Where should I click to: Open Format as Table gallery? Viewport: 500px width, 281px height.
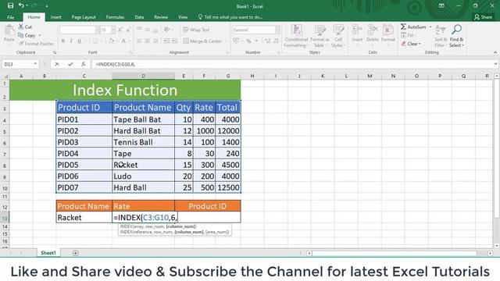(x=320, y=36)
